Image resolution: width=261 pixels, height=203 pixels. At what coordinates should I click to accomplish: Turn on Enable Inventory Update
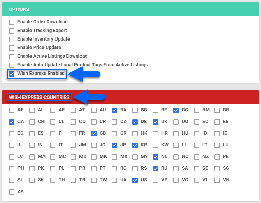click(12, 39)
